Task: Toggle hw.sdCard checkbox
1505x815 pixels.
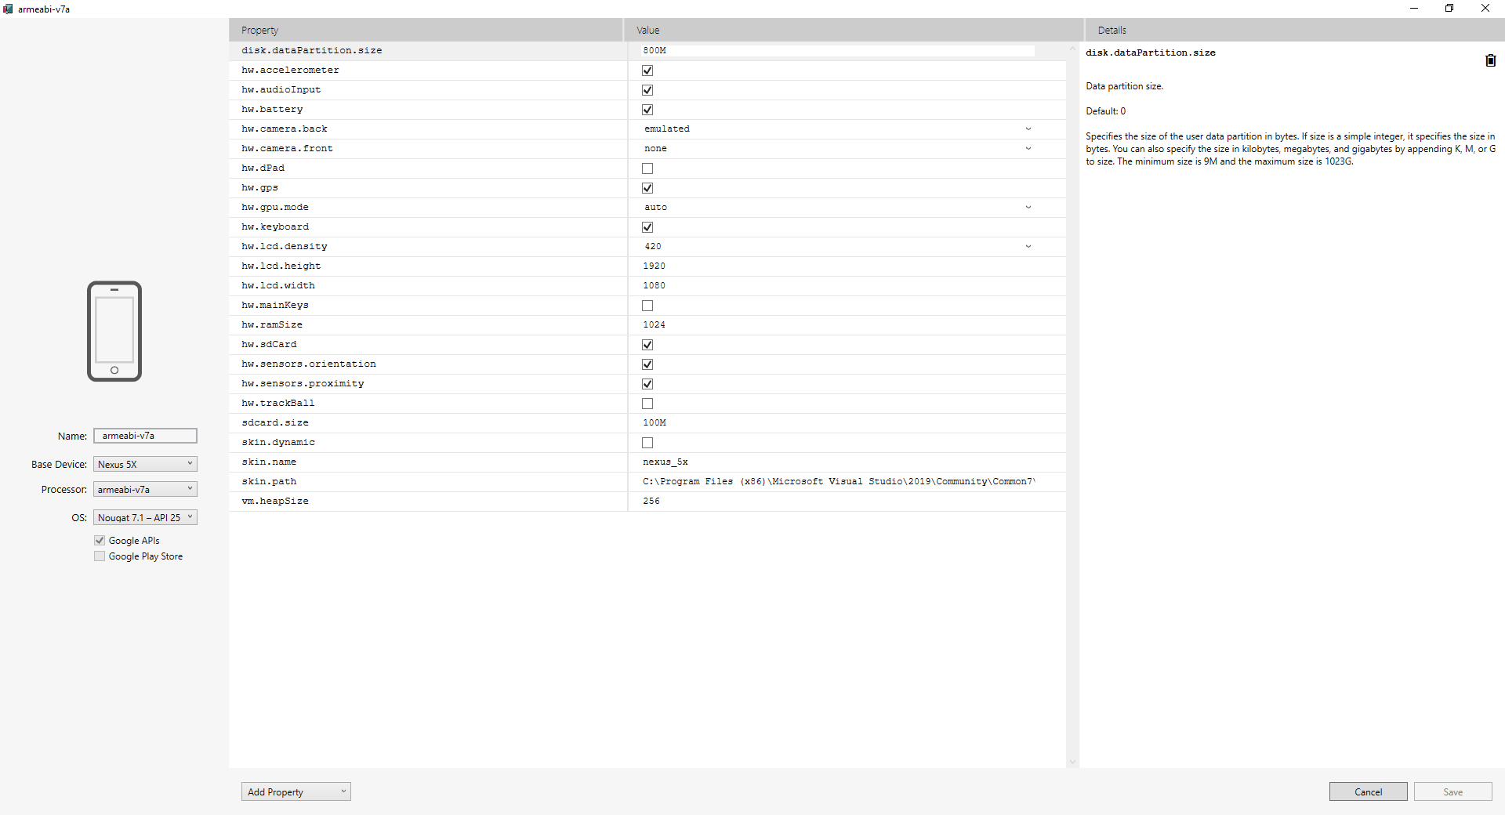Action: (647, 345)
